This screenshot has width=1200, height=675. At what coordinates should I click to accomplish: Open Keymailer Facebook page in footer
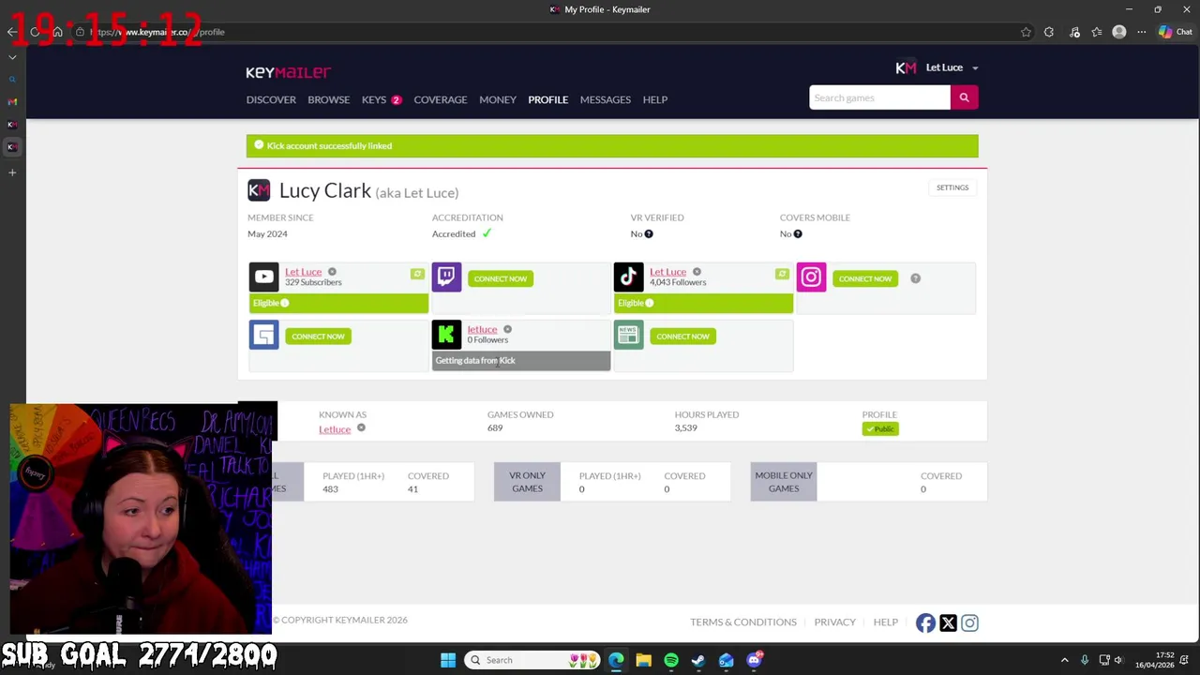tap(925, 622)
